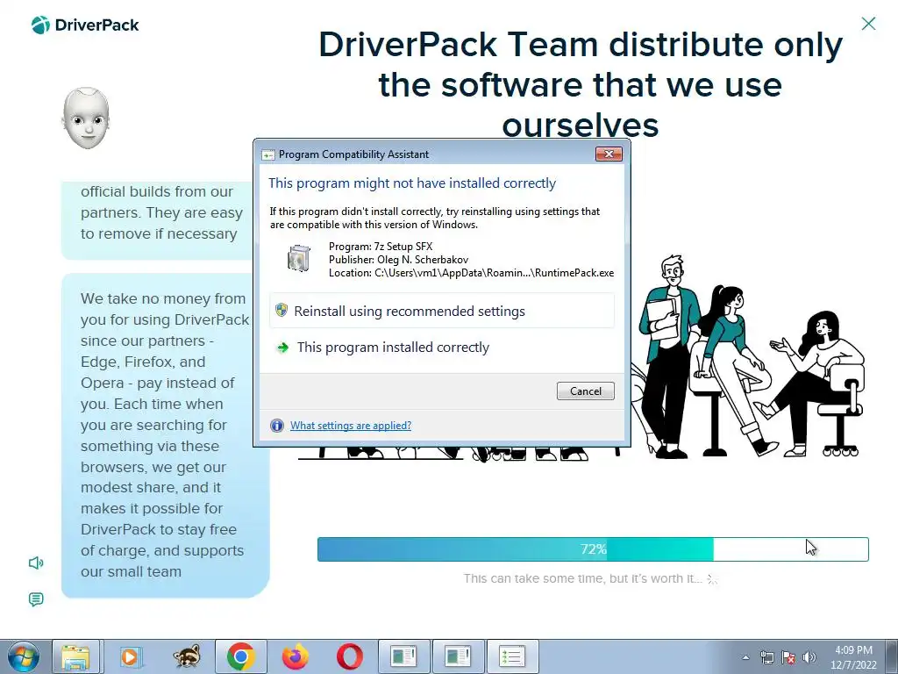
Task: Click the 72% installation progress bar
Action: (593, 549)
